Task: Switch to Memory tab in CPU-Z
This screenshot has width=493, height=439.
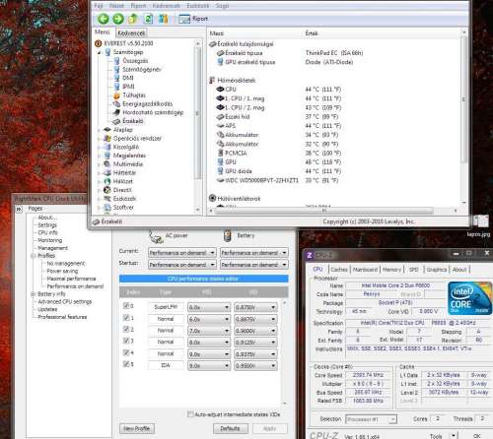Action: [391, 270]
